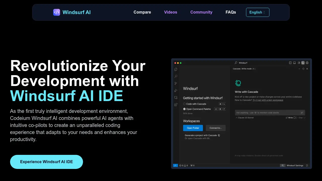Open the Search magnifier in IDE activity bar
The height and width of the screenshot is (181, 322).
click(176, 76)
